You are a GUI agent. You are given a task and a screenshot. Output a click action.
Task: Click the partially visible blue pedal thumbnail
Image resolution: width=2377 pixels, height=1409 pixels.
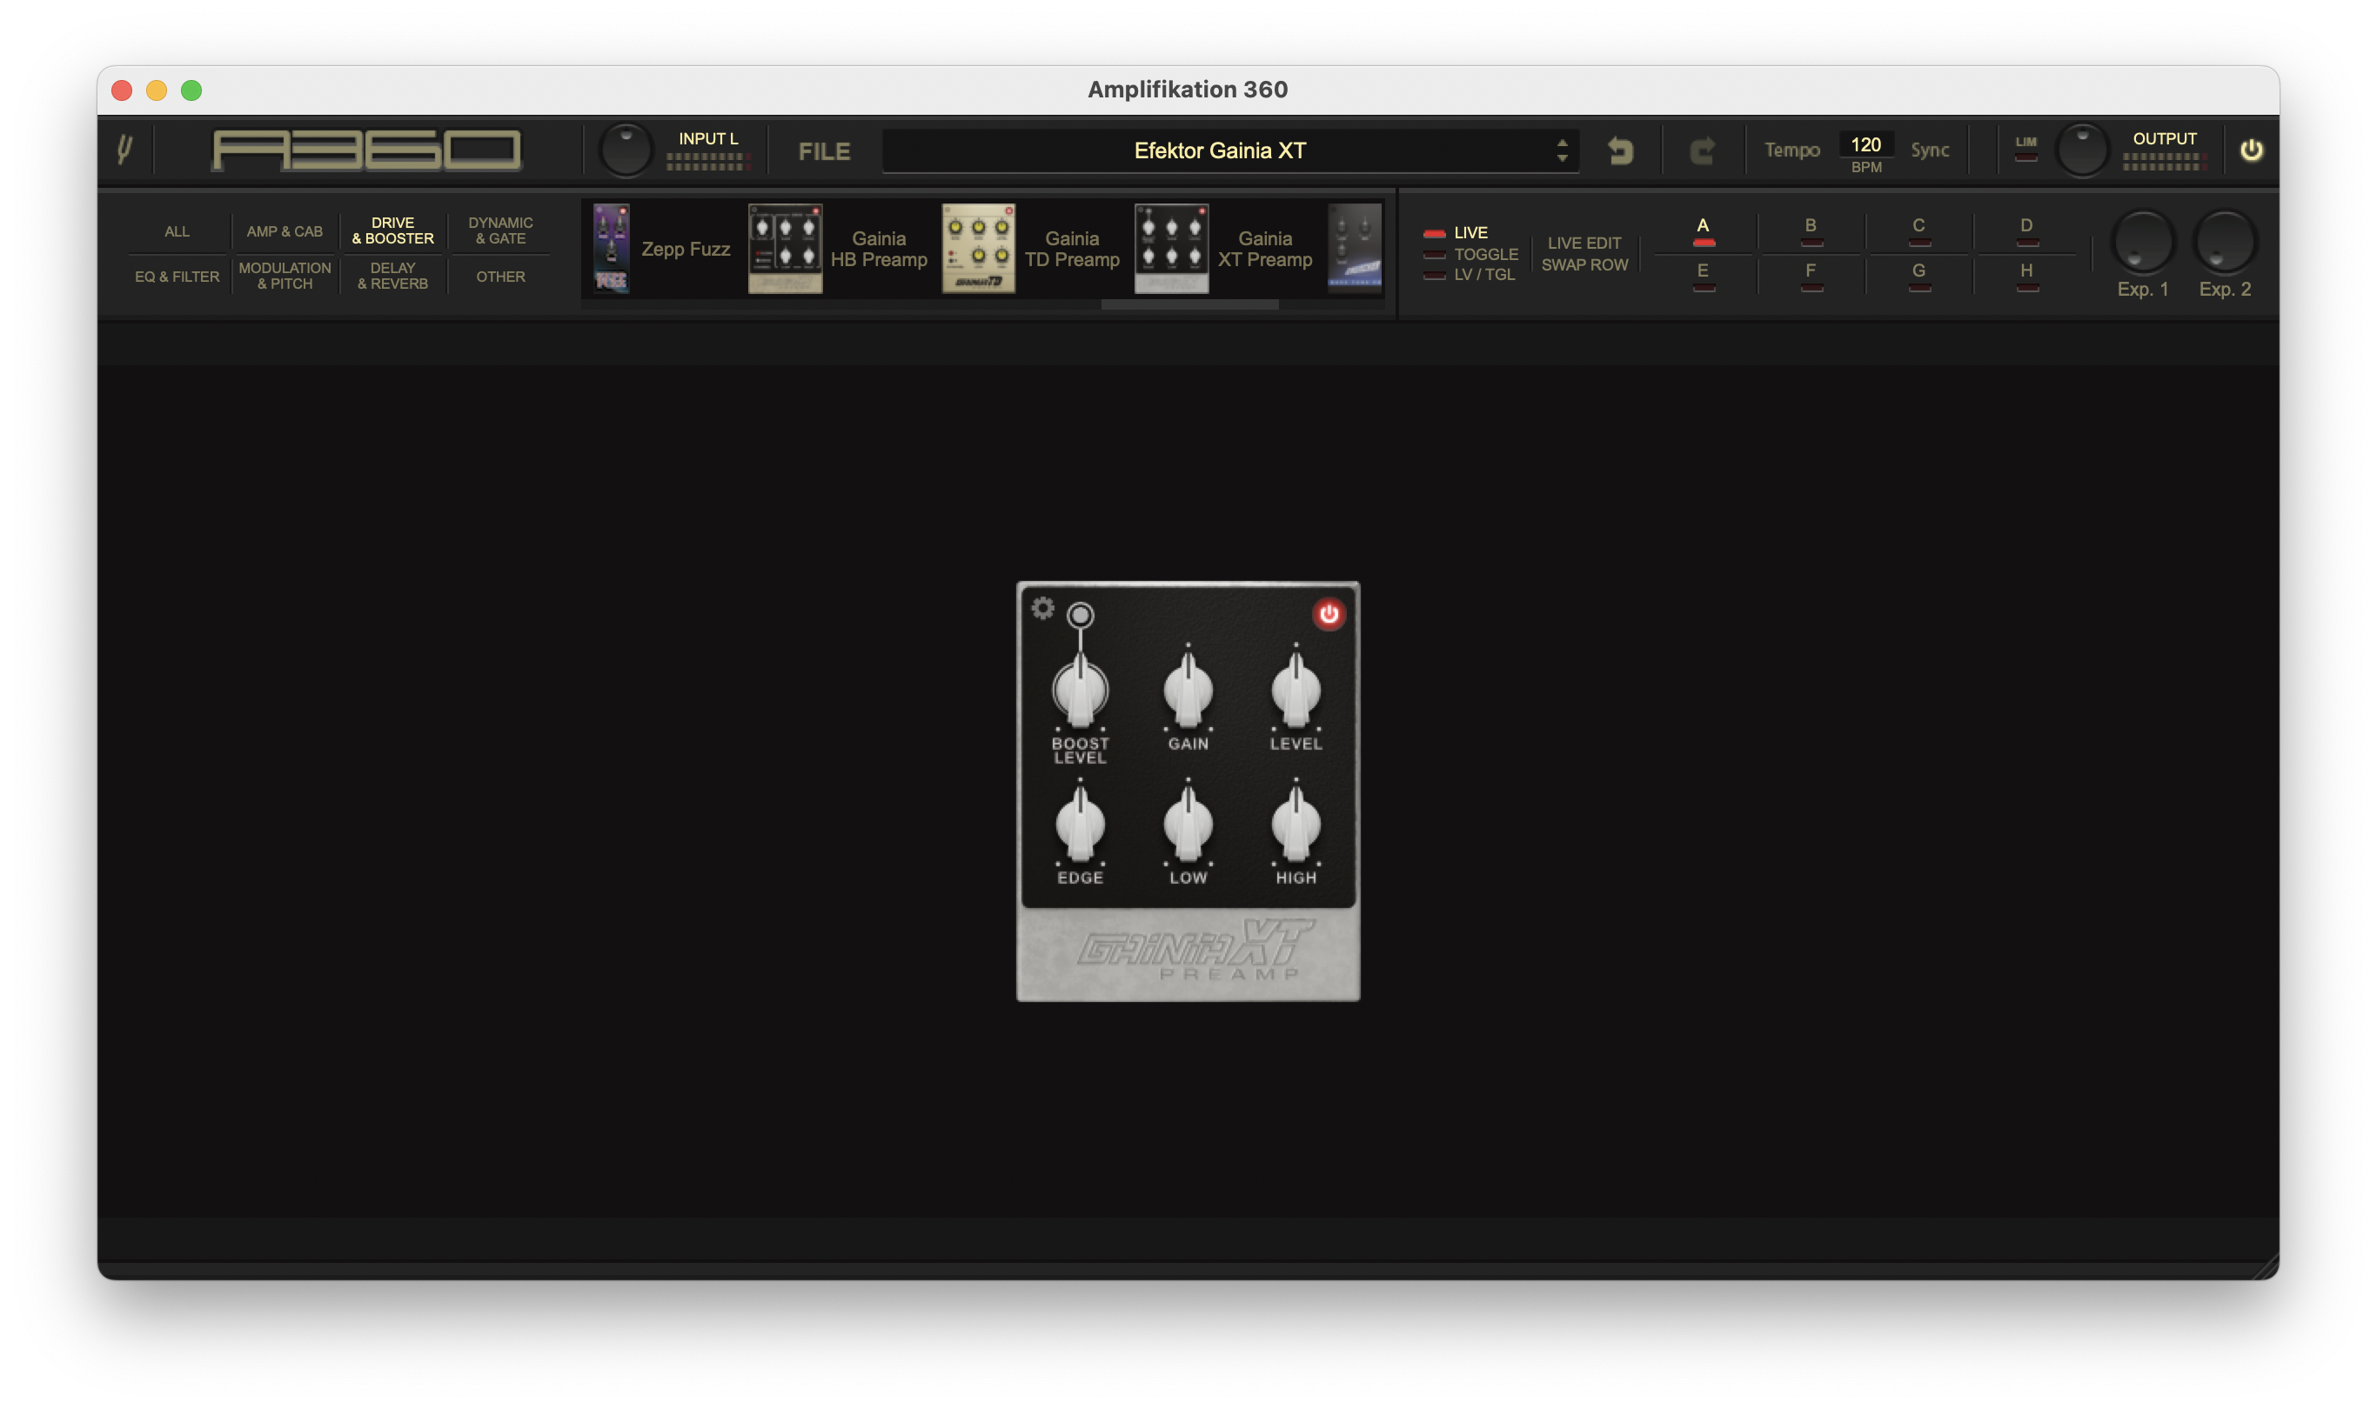(x=1354, y=248)
